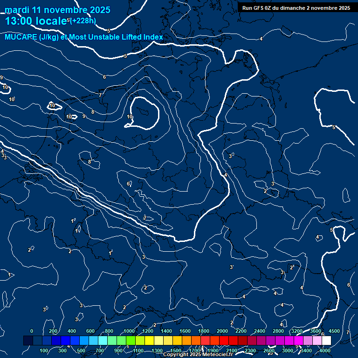Click the legend value '700'
Viewport: 358px width, 358px height.
100,351
